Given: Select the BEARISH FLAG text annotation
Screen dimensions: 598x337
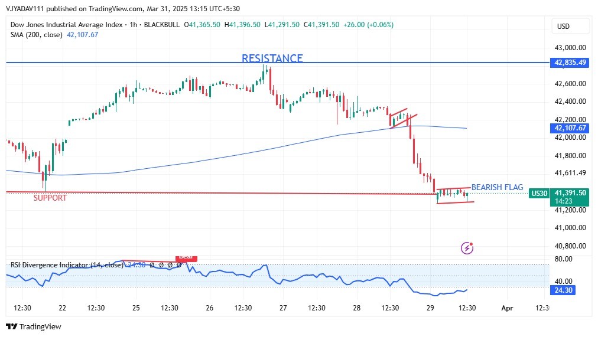Looking at the screenshot, I should click(x=497, y=187).
